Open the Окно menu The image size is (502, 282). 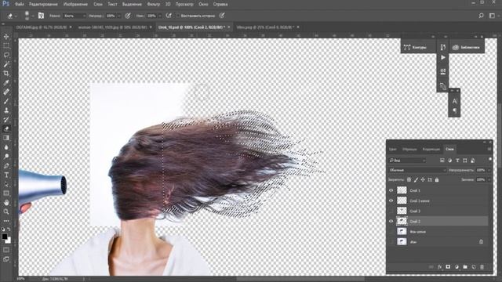(203, 4)
